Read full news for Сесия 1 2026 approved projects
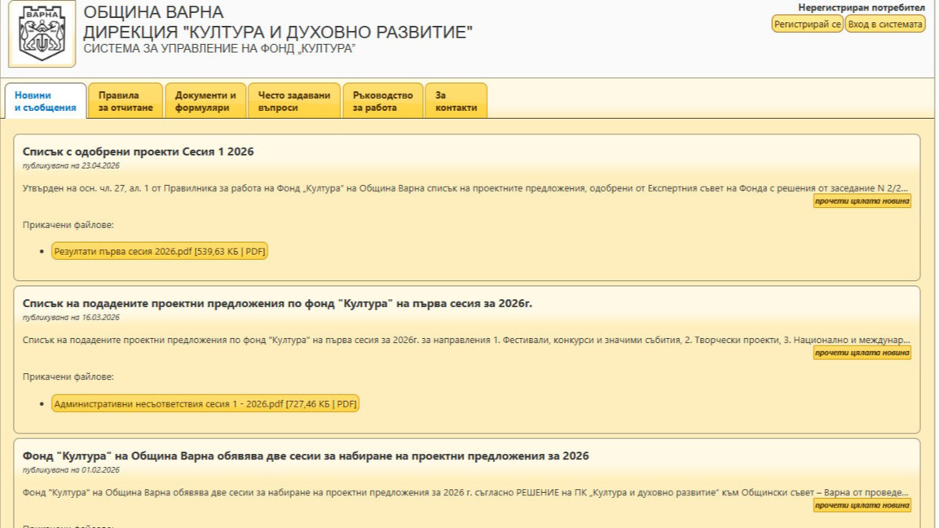 (x=862, y=201)
